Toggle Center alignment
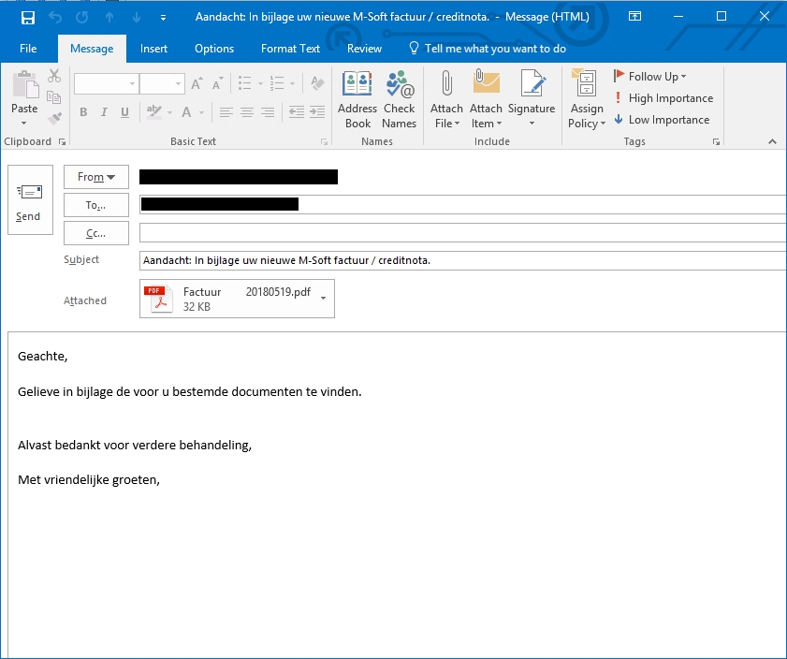The height and width of the screenshot is (659, 787). coord(247,112)
